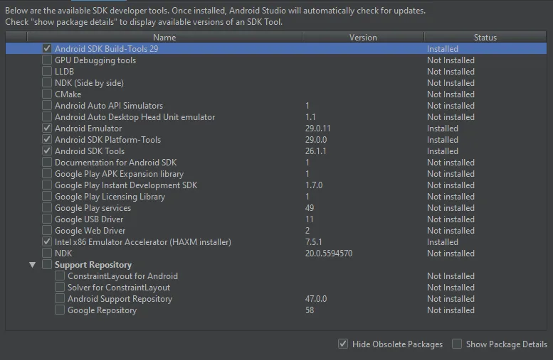The image size is (553, 360).
Task: Enable Google Play services checkbox
Action: pos(47,208)
